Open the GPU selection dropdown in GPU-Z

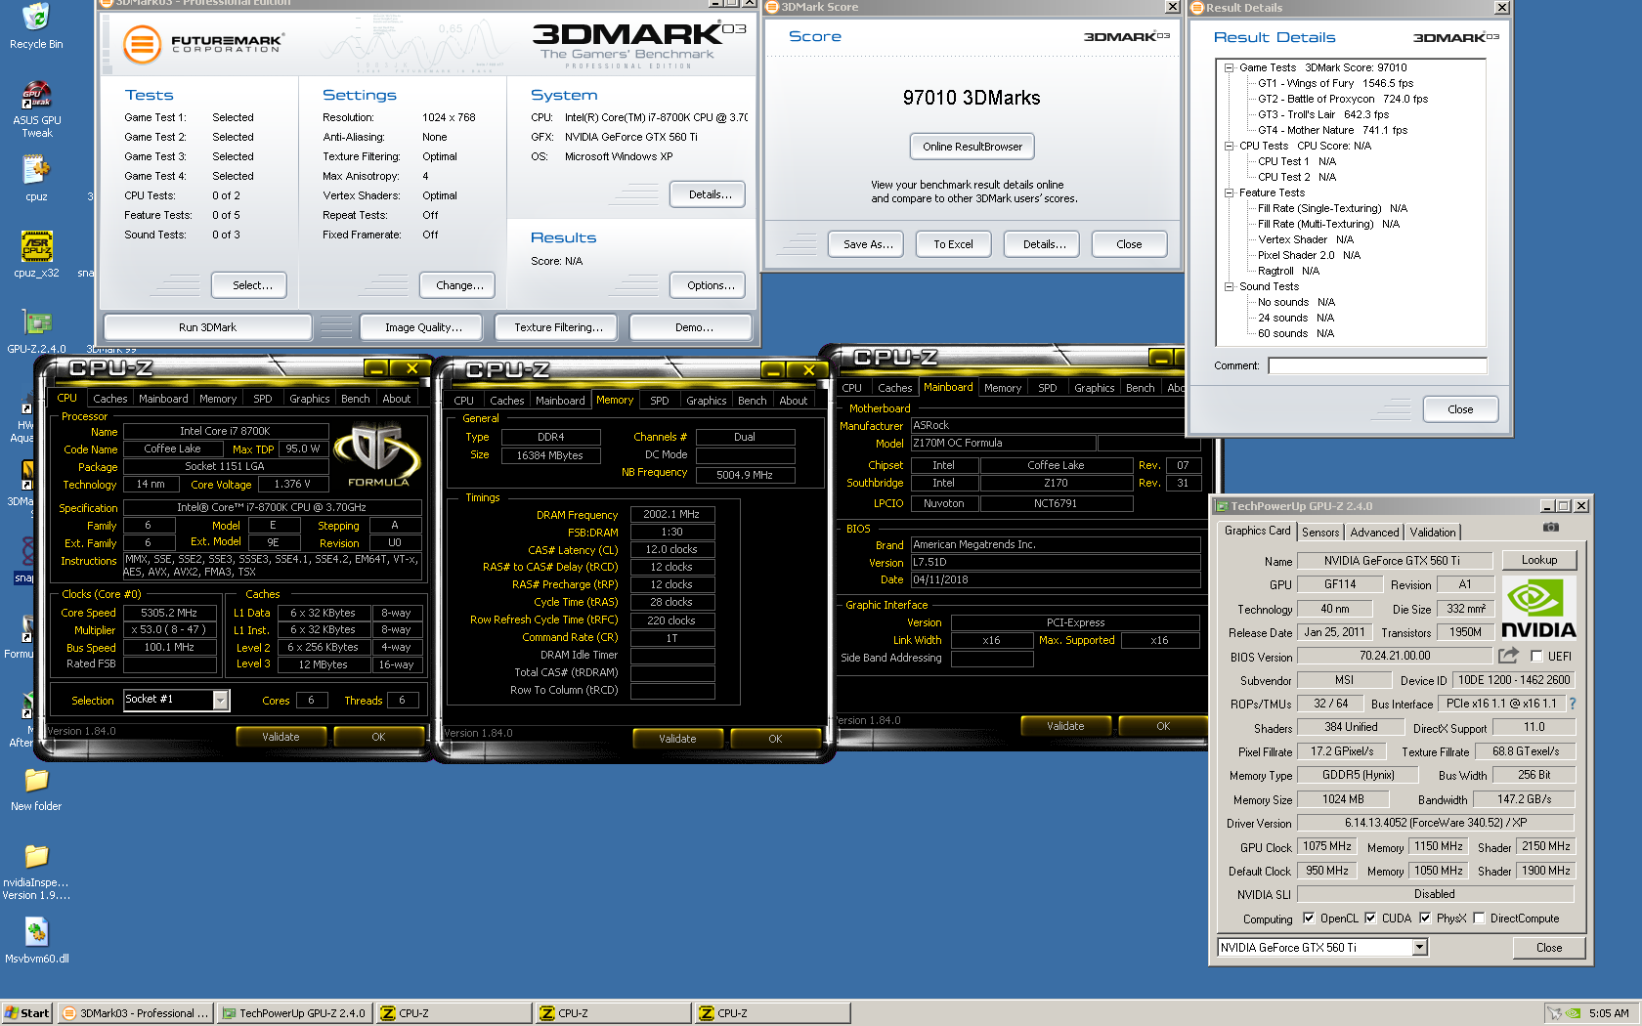click(1420, 947)
